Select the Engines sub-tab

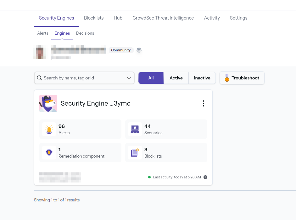pyautogui.click(x=62, y=33)
